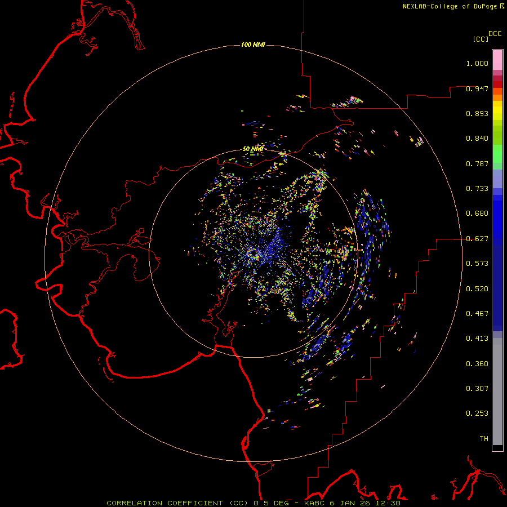Click the 0.520 scale value
Image resolution: width=507 pixels, height=507 pixels.
tap(477, 289)
